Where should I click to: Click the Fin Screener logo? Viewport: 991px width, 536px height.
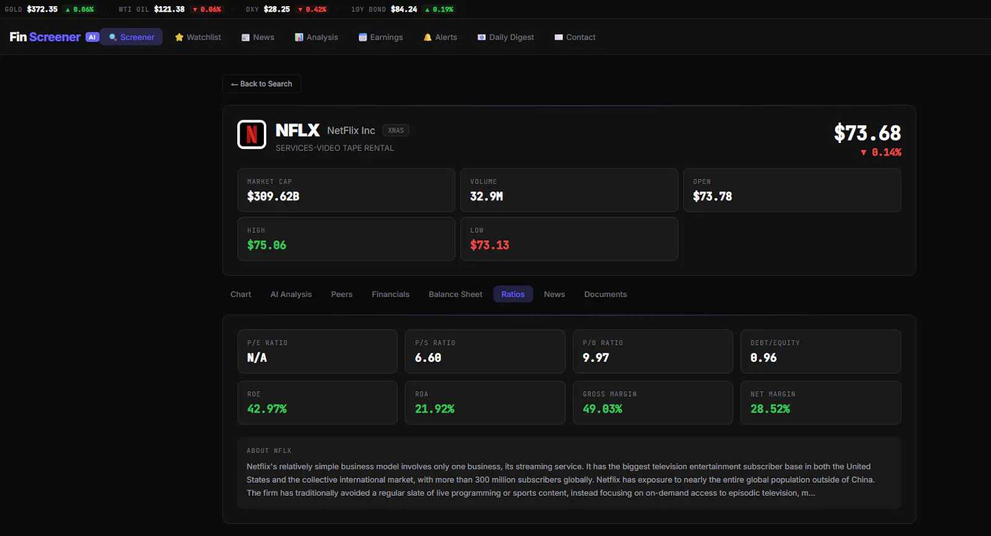[45, 37]
